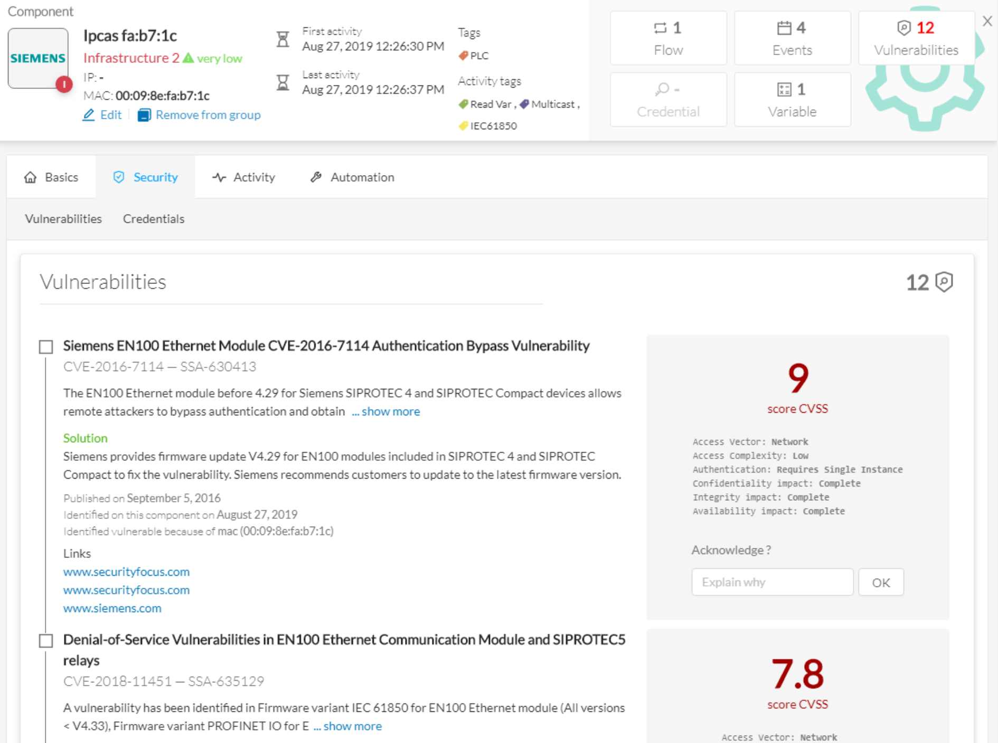This screenshot has width=998, height=743.
Task: Click the First activity hourglass icon
Action: (x=283, y=39)
